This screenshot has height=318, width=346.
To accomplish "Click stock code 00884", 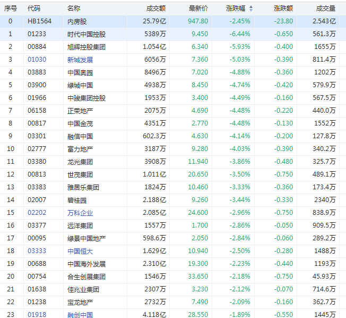I will [x=37, y=47].
